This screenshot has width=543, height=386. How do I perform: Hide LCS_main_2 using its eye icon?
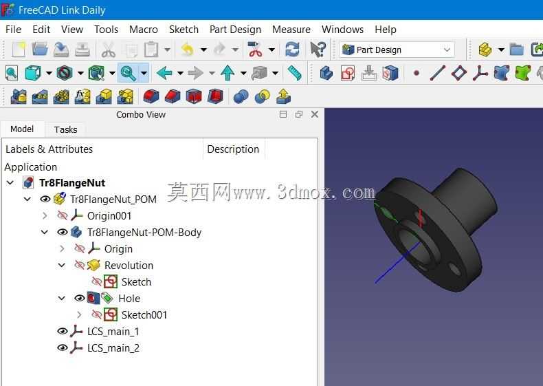click(63, 348)
